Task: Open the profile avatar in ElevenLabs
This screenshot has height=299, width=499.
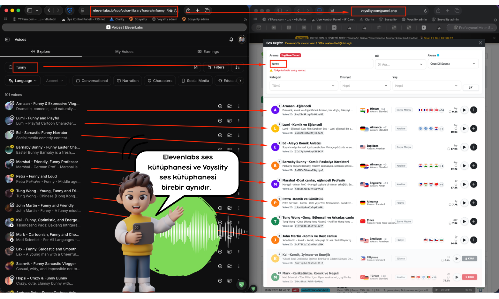Action: 242,40
